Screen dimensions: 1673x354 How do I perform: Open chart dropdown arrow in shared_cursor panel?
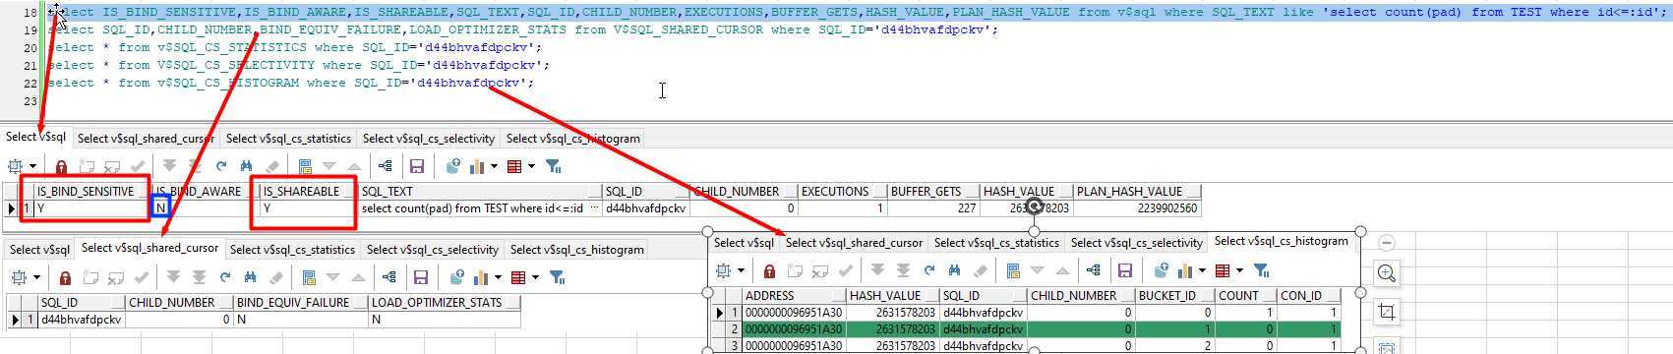tap(498, 277)
